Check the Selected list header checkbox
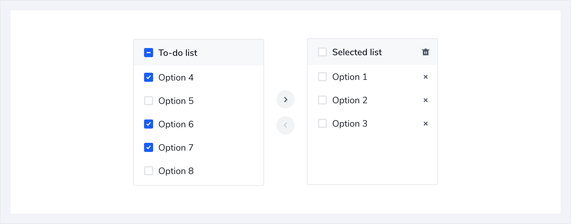This screenshot has width=571, height=224. (322, 52)
